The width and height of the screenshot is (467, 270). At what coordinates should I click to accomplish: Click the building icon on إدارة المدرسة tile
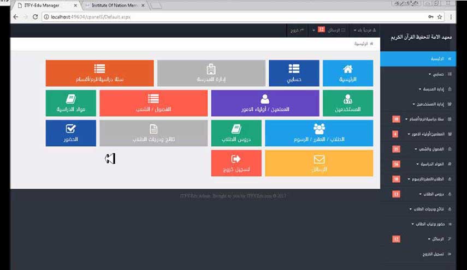coord(211,69)
